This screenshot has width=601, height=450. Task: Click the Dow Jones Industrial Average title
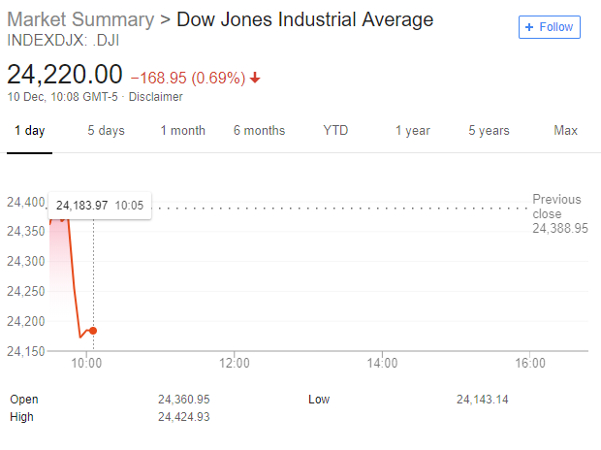pos(304,20)
